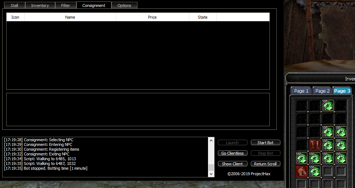The height and width of the screenshot is (188, 355).
Task: Click the green stone right of the red armor
Action: 315,171
